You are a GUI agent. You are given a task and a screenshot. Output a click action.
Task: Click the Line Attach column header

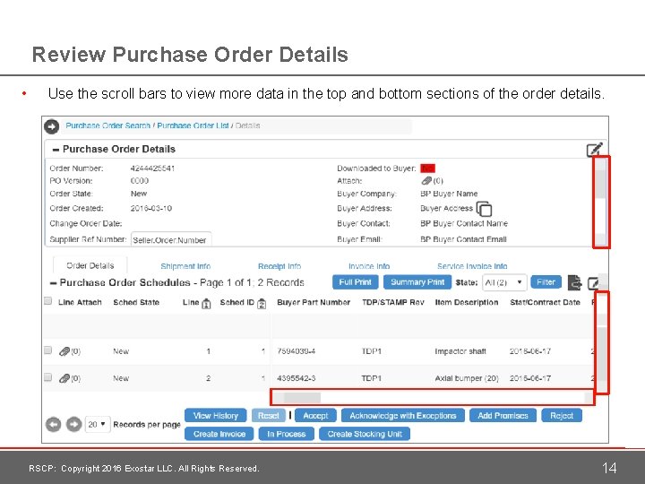click(x=80, y=303)
